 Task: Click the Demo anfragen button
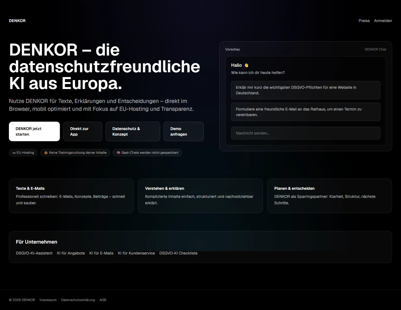pyautogui.click(x=184, y=131)
